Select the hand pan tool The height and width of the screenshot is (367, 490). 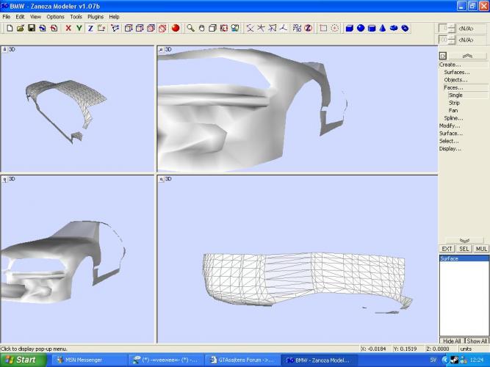point(201,29)
